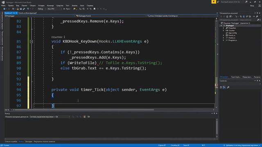
Task: Switch to the Bookmarks bottom tab
Action: 29,142
